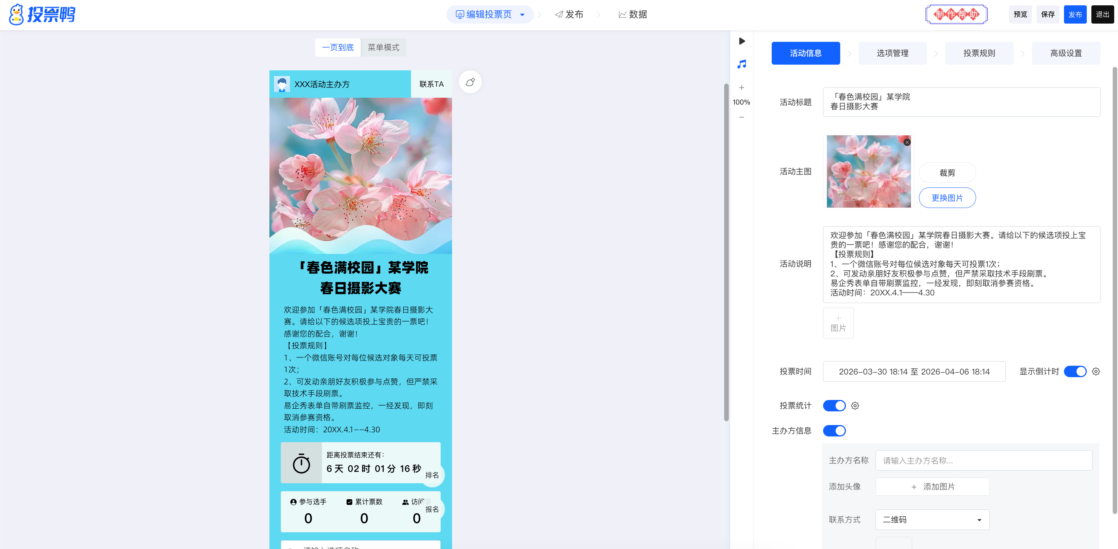Remove the activity main image
The height and width of the screenshot is (549, 1118).
point(907,142)
